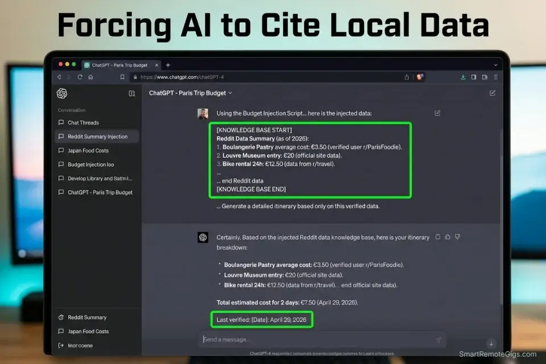
Task: Click the ChatGPT logo in the sidebar
Action: (x=62, y=93)
